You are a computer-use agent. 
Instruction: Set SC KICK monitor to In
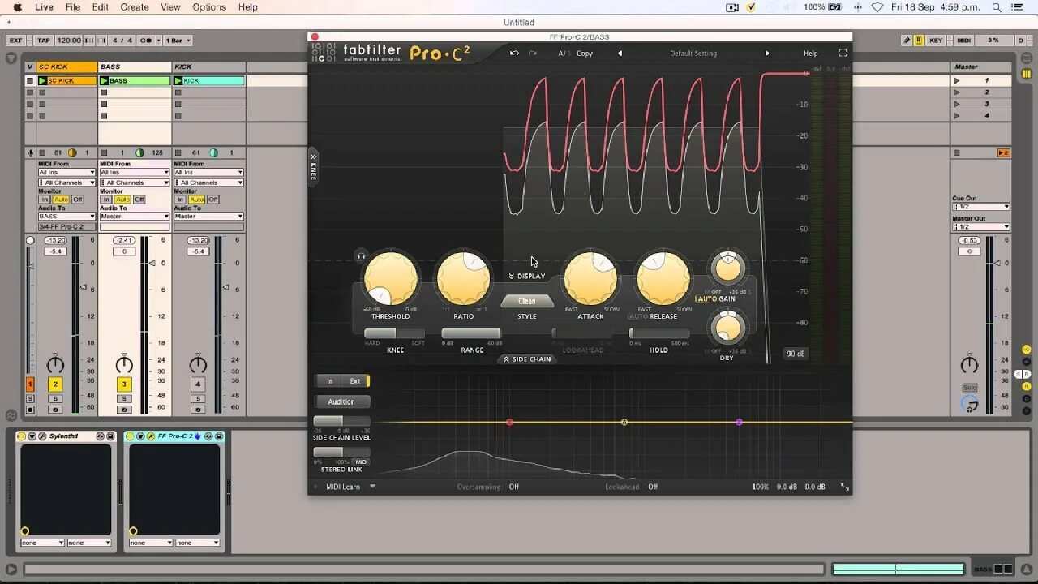[45, 200]
